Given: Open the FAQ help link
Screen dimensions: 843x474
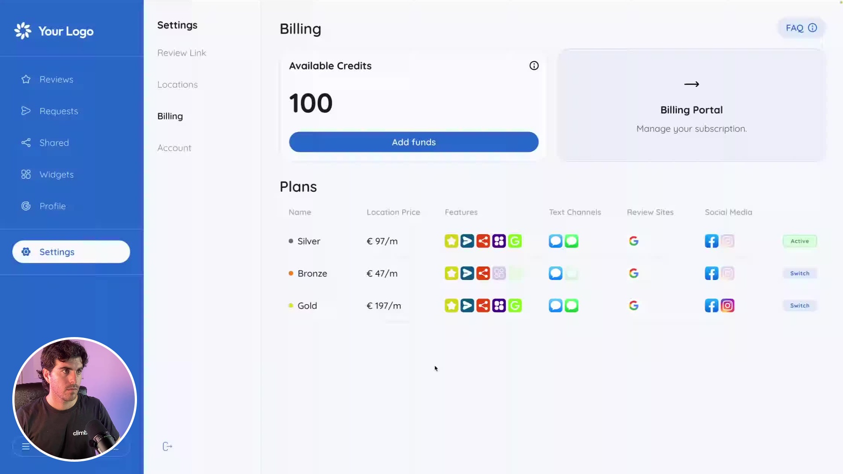Looking at the screenshot, I should (x=801, y=28).
